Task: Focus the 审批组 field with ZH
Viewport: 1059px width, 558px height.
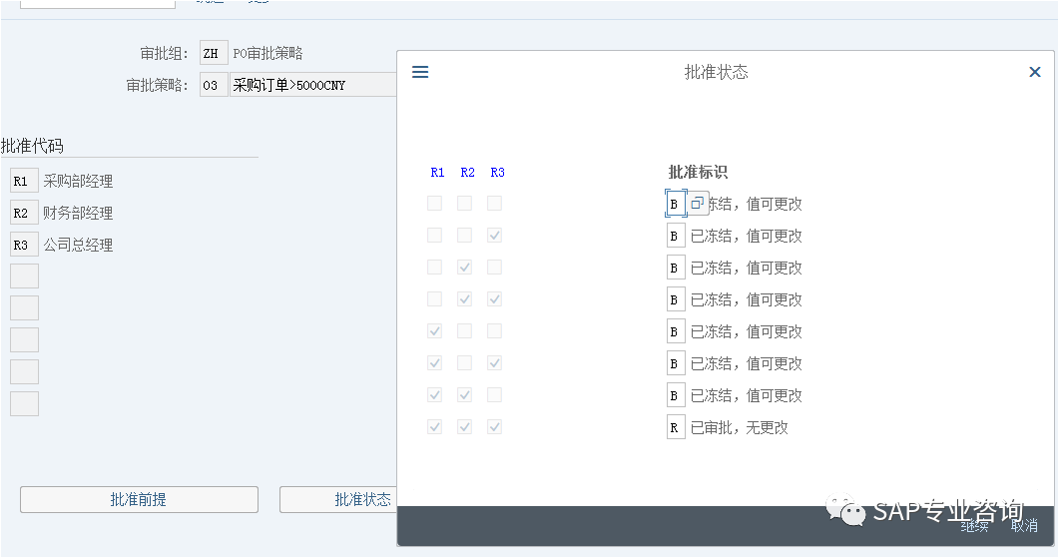Action: coord(214,53)
